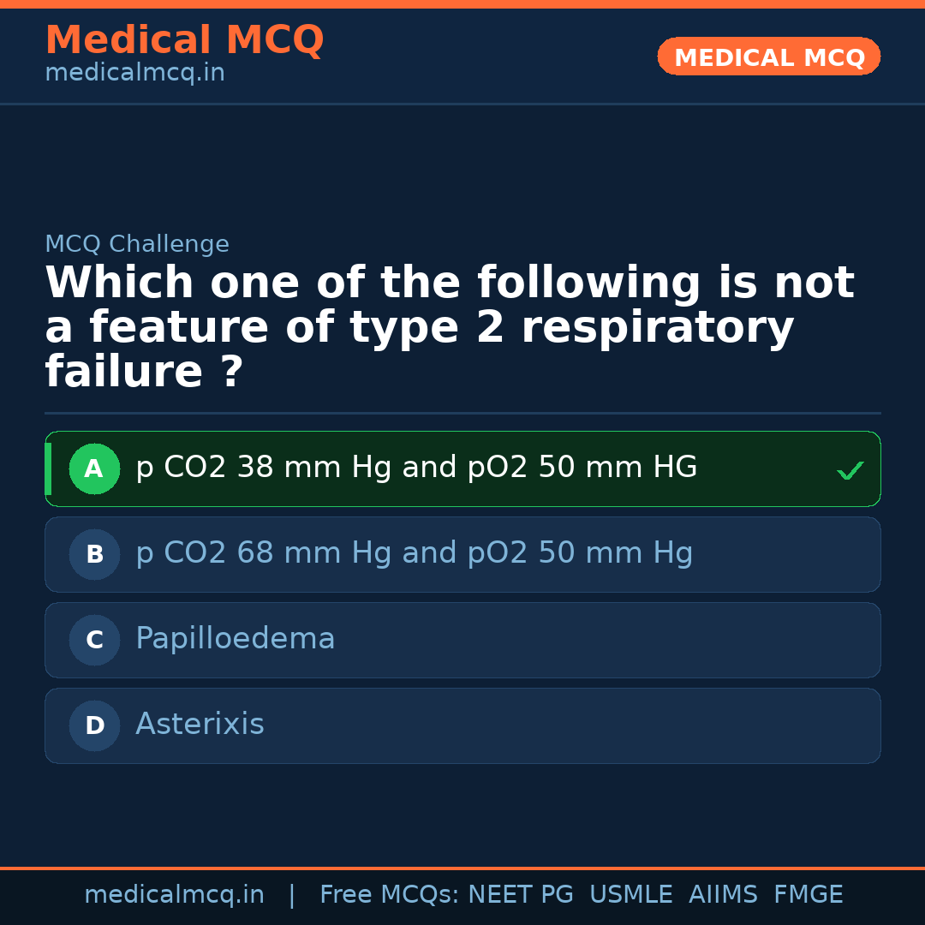Viewport: 925px width, 925px height.
Task: Pick the C option circle
Action: [x=94, y=641]
